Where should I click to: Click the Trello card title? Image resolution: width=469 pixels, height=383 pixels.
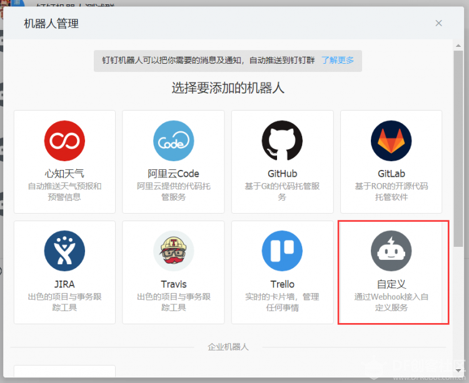(x=283, y=284)
